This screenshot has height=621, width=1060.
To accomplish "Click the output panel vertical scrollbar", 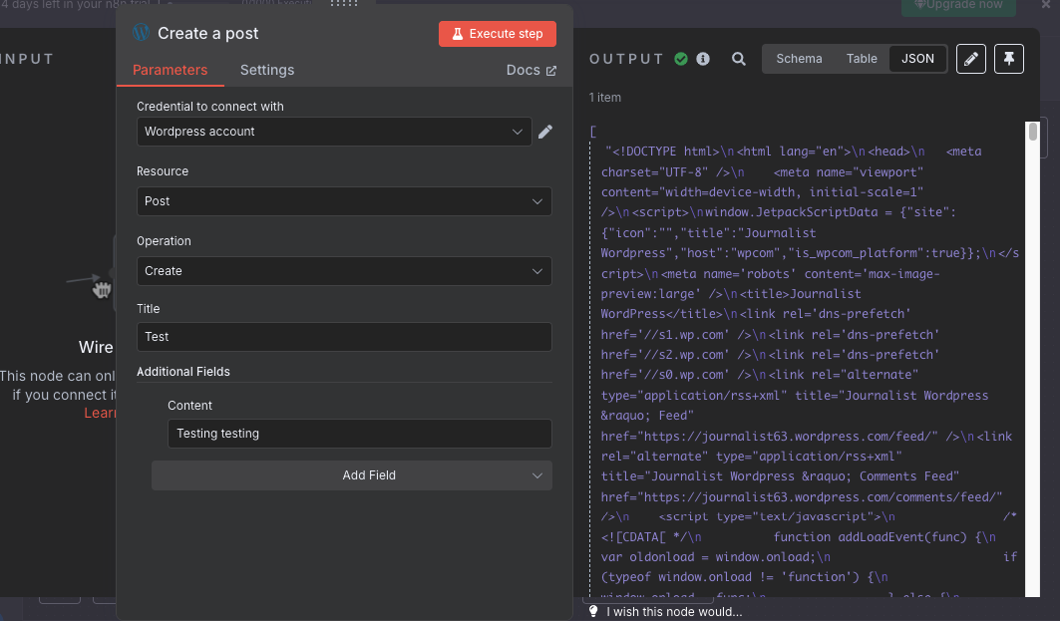I will pos(1032,358).
